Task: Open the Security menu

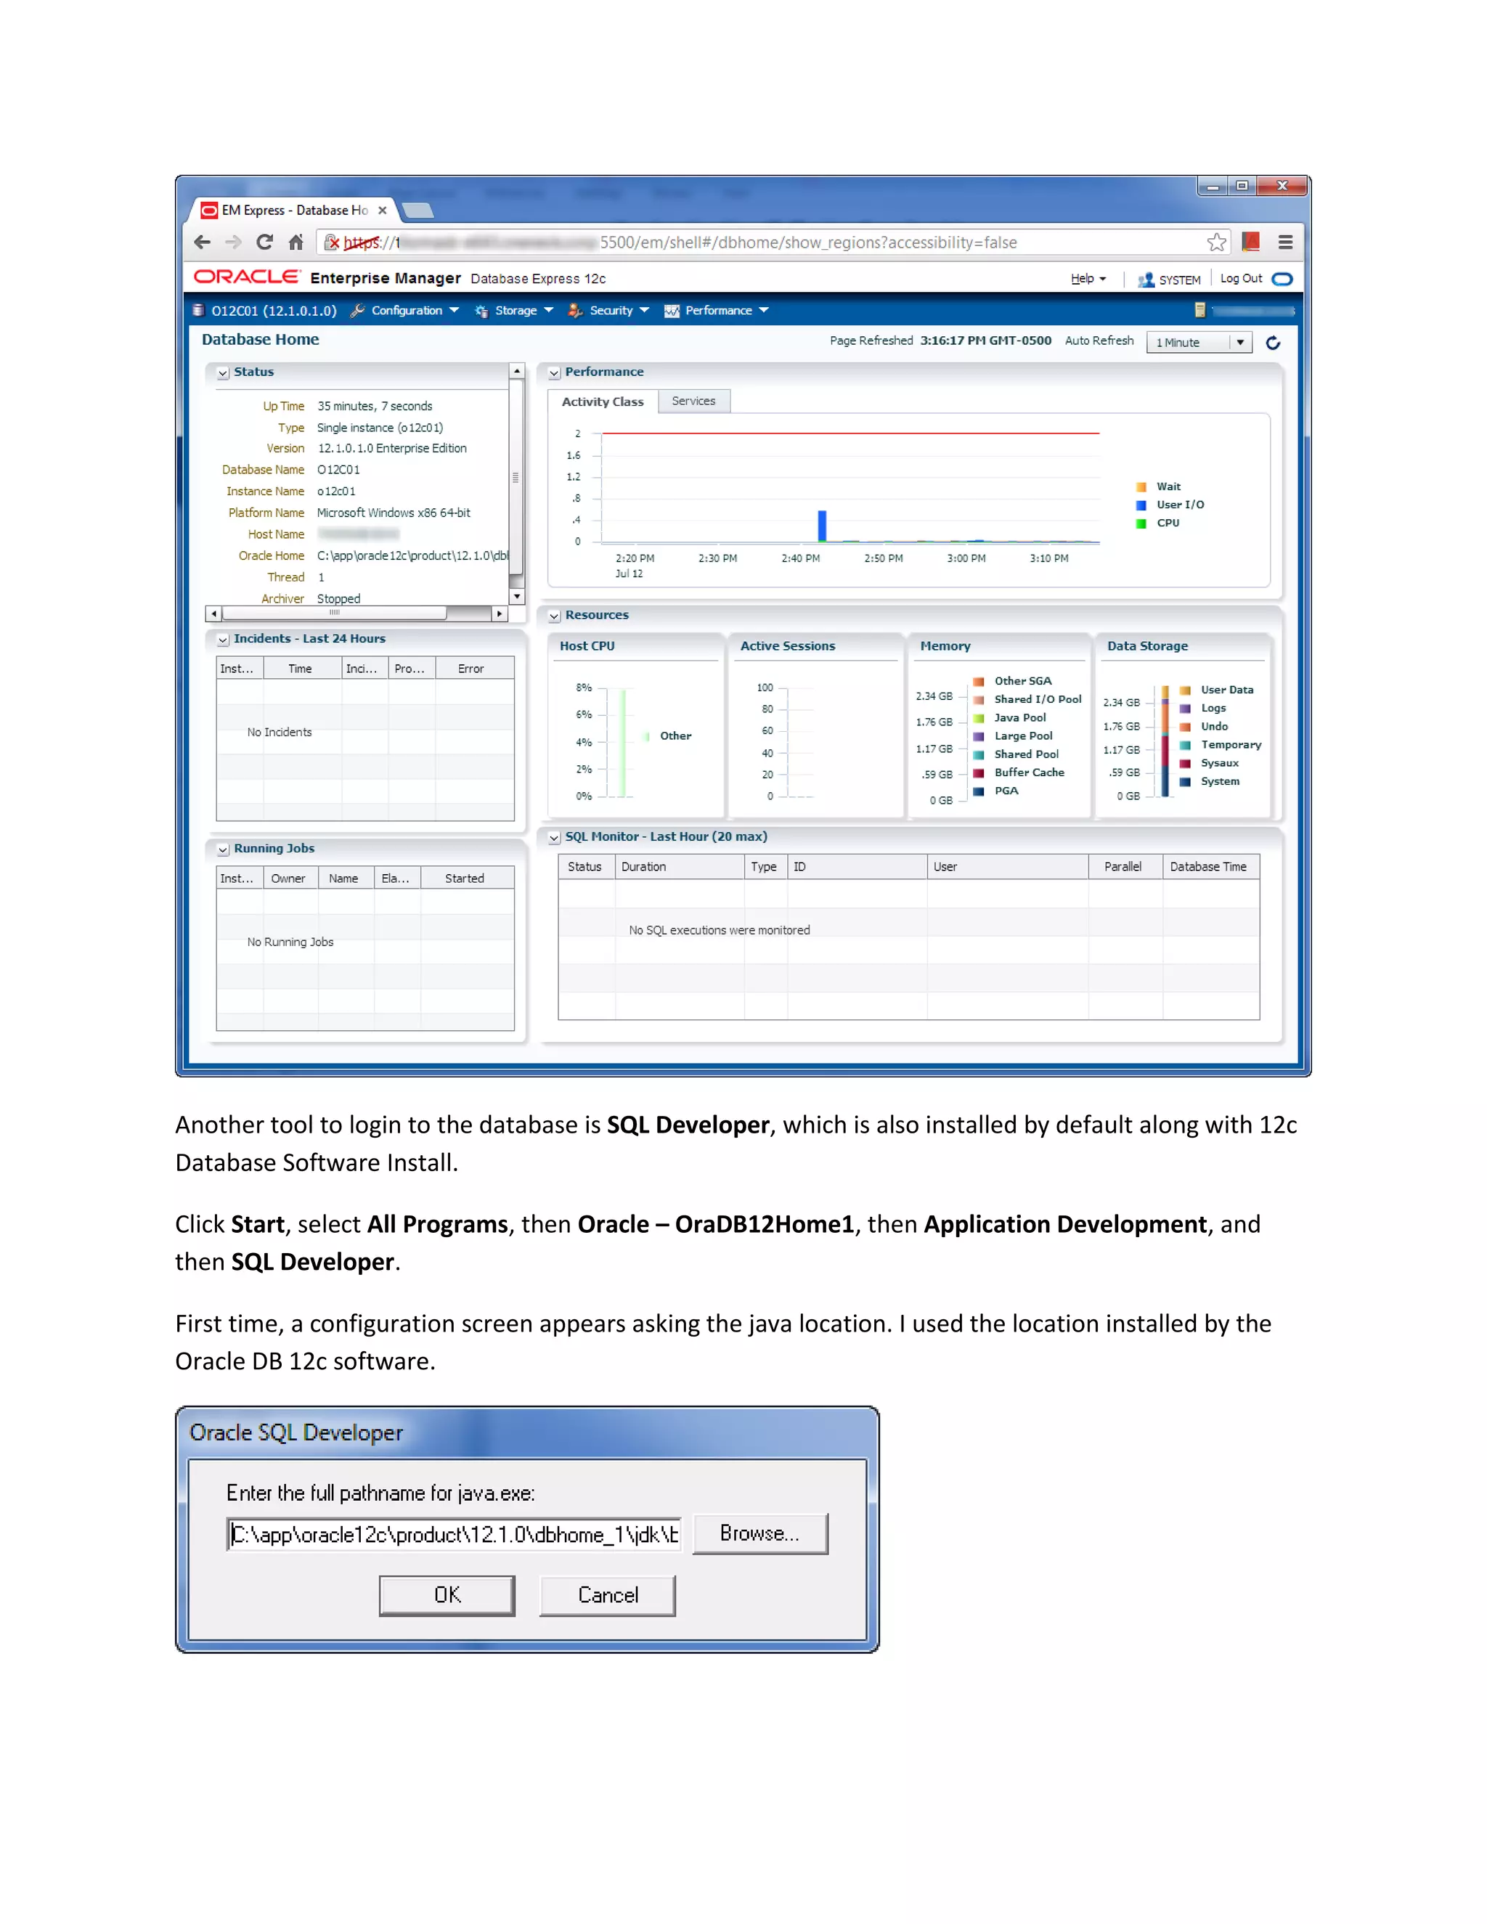Action: point(619,310)
